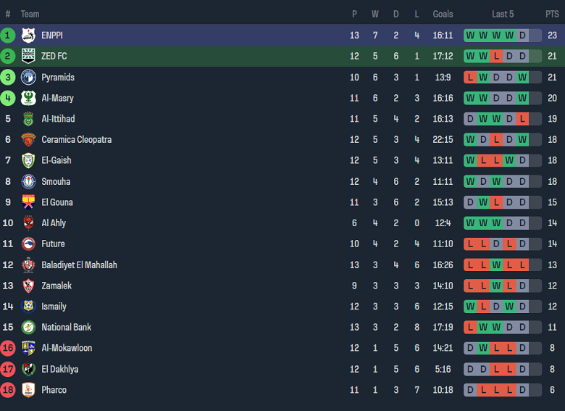
Task: Open the Al-Ittihad team page link
Action: 58,119
